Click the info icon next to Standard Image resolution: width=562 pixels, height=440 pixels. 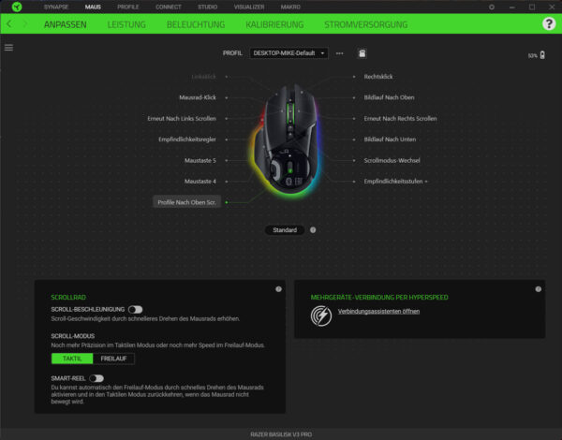[313, 229]
